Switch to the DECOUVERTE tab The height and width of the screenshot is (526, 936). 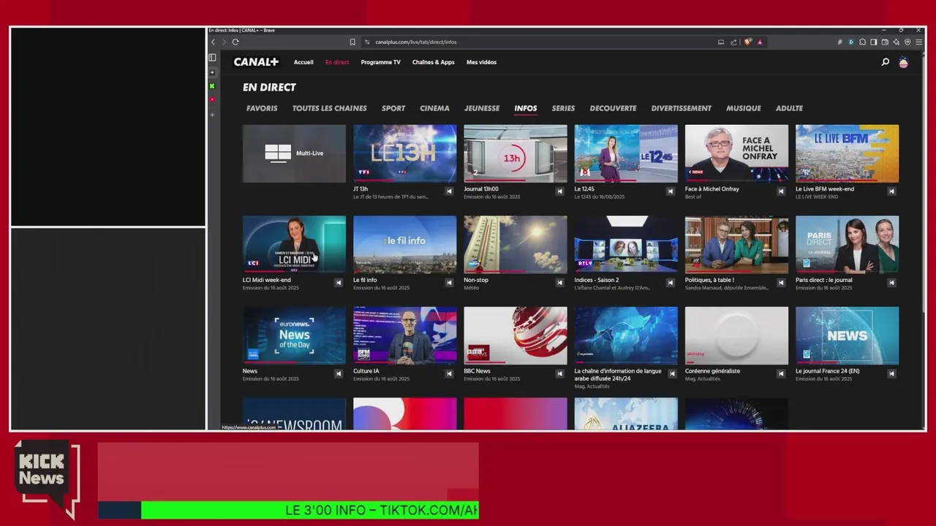(613, 108)
